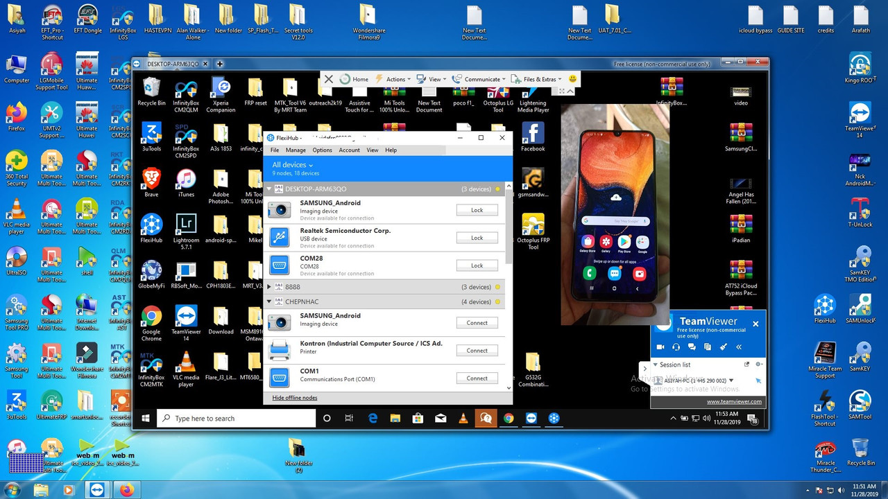888x499 pixels.
Task: Click the smiley feedback icon in TeamViewer toolbar
Action: [572, 79]
